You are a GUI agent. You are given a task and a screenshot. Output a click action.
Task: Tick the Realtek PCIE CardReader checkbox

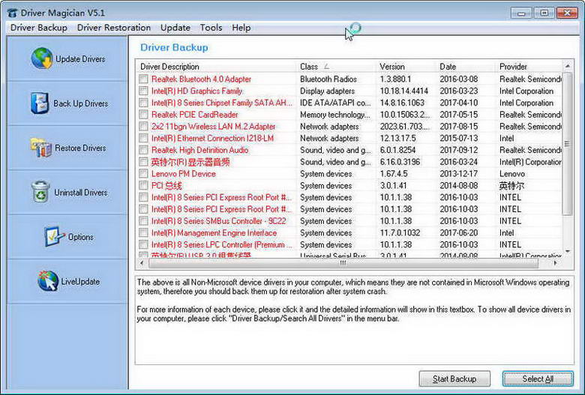tap(143, 115)
